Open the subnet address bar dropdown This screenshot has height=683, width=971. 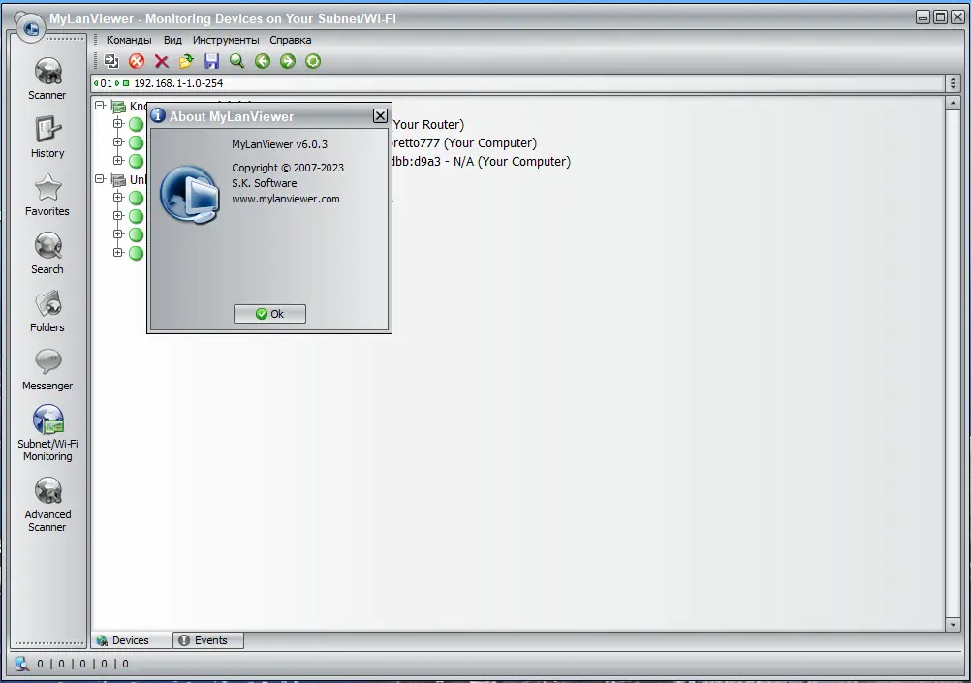point(953,83)
